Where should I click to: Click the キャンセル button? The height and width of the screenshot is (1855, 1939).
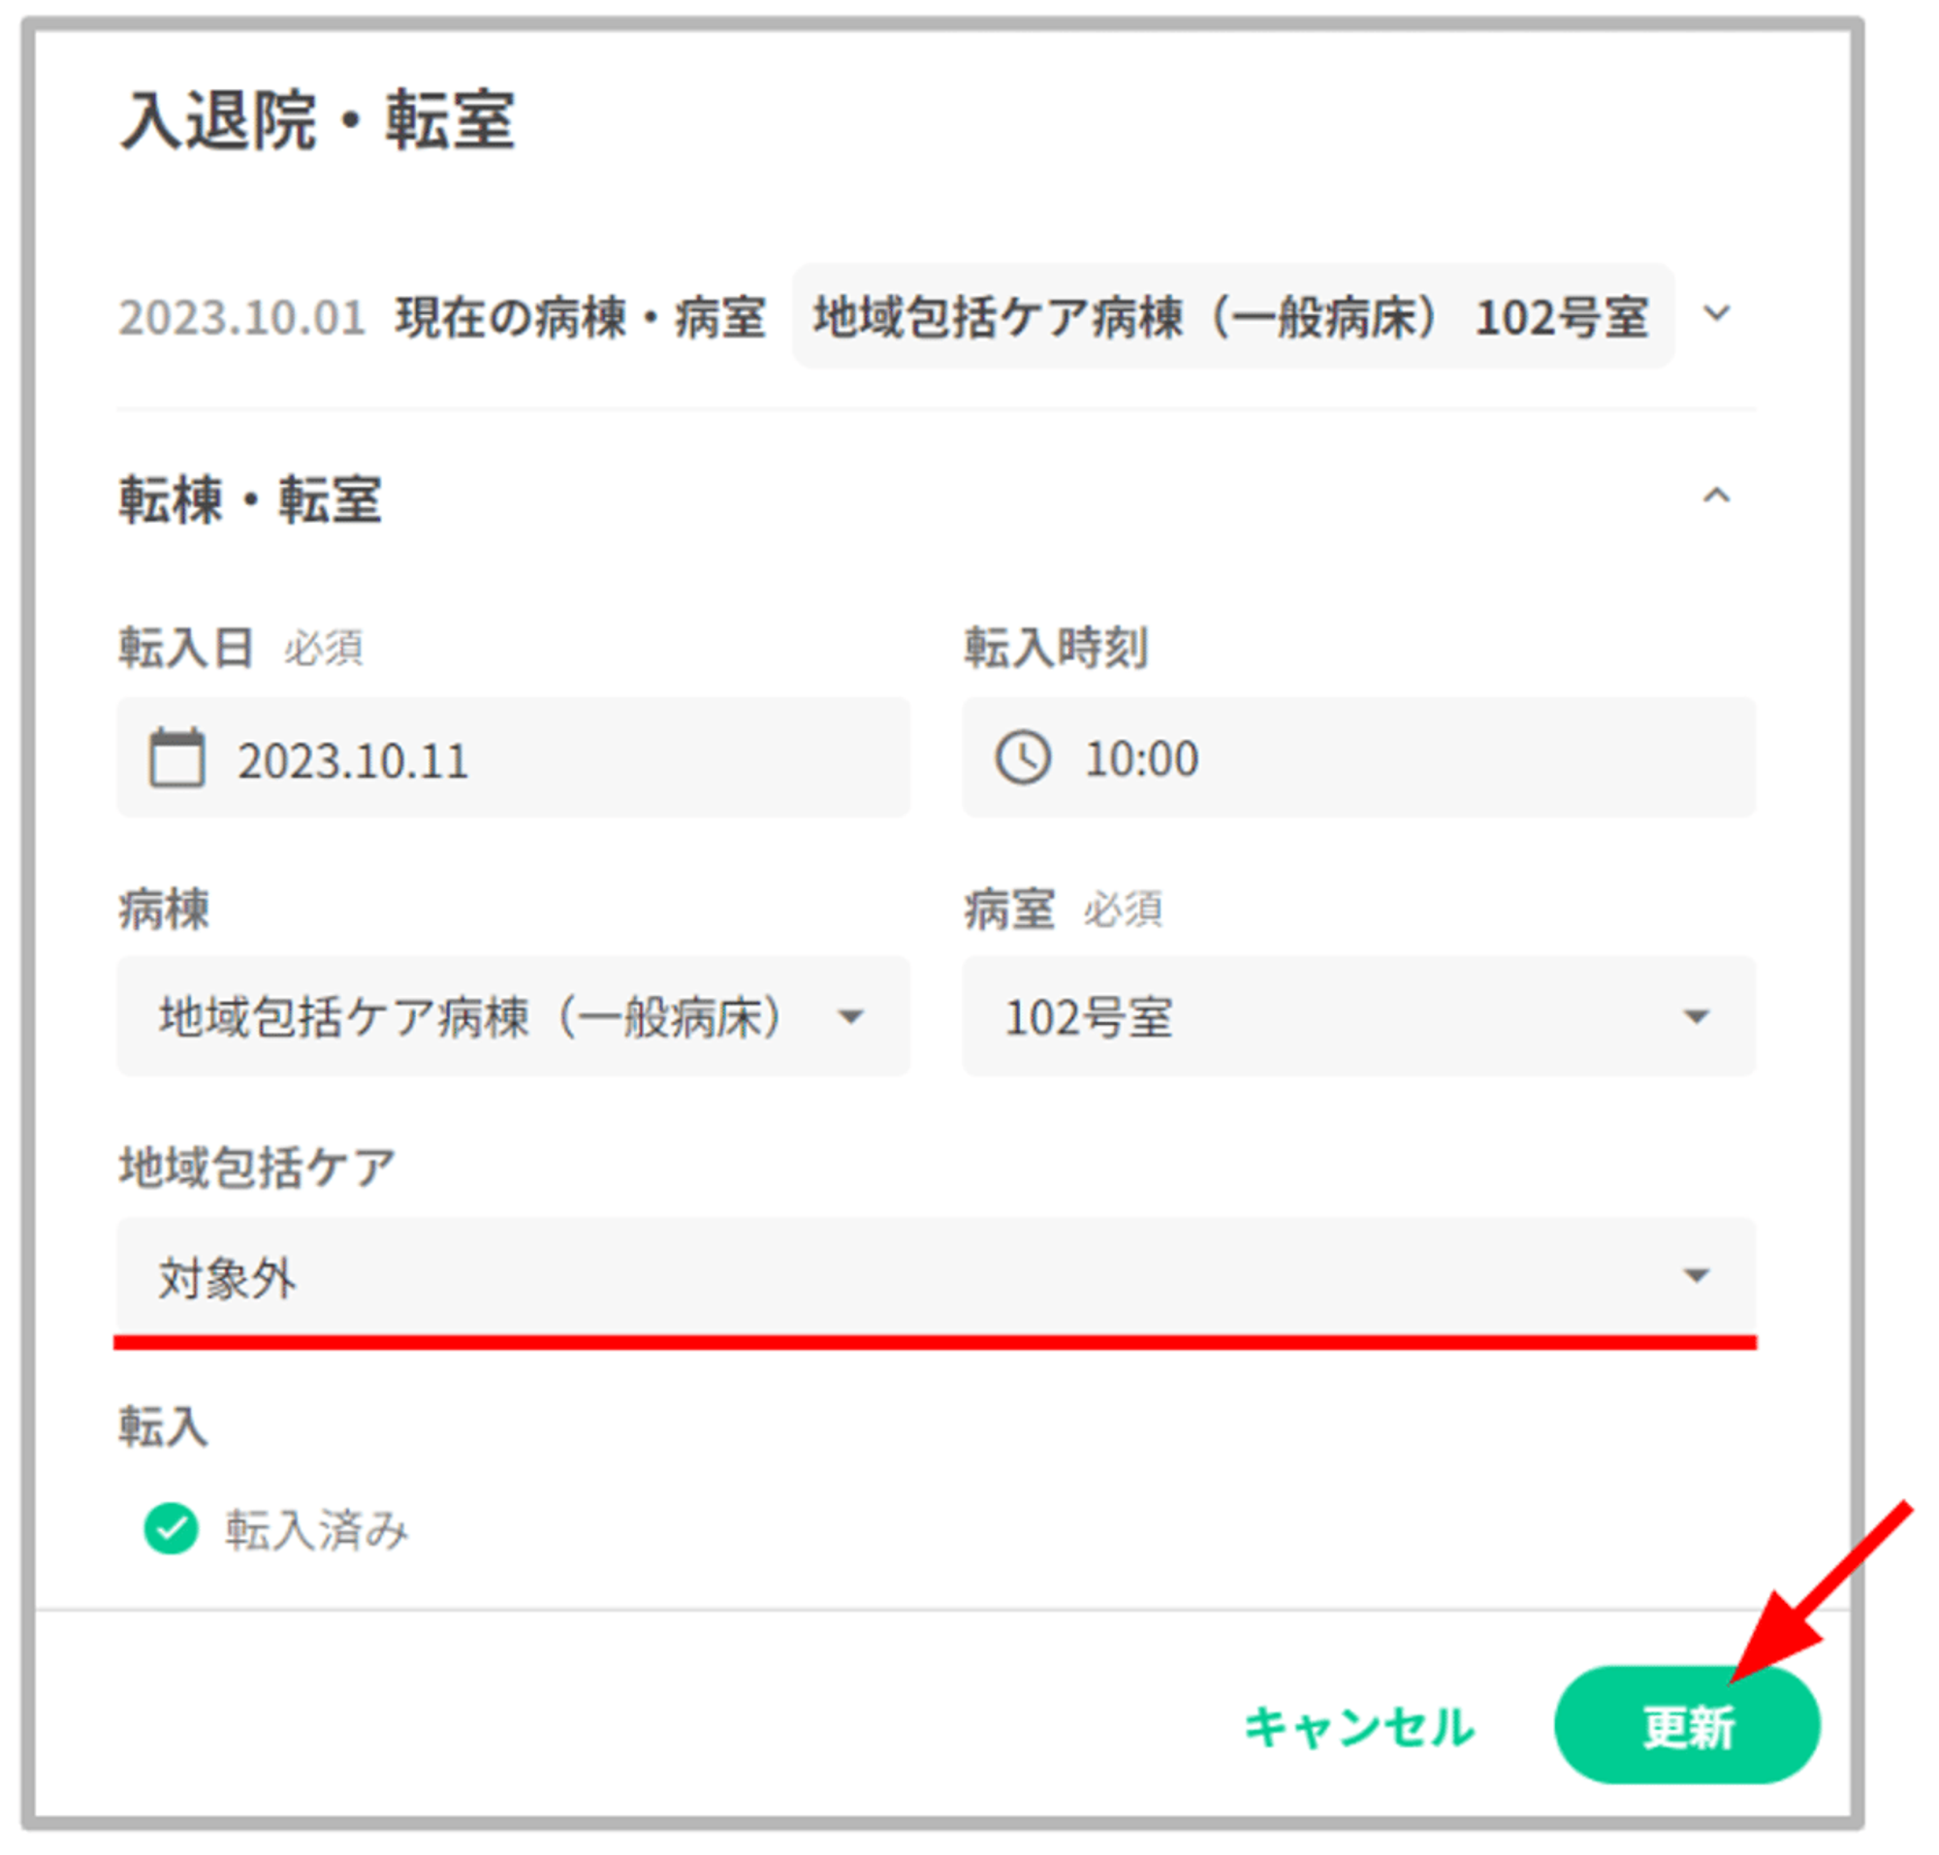point(1358,1726)
